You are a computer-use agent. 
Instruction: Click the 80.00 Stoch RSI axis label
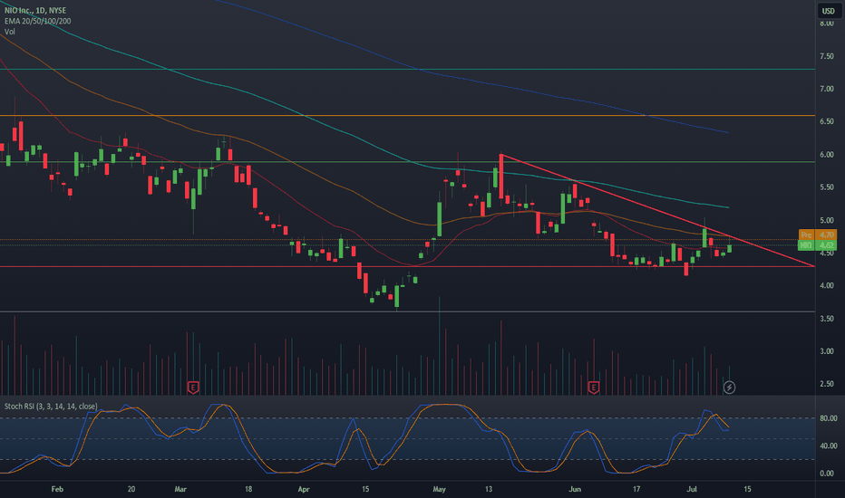pyautogui.click(x=829, y=418)
